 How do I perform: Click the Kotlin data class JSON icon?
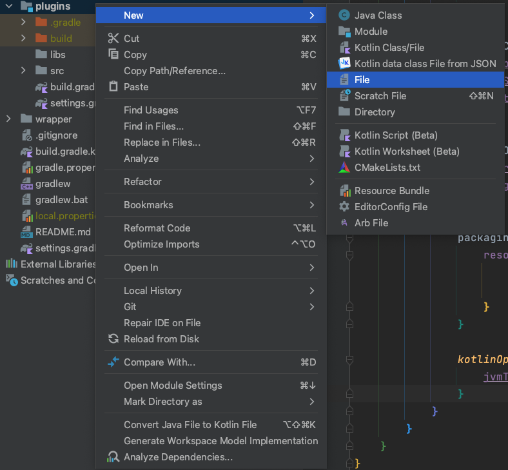pyautogui.click(x=344, y=63)
